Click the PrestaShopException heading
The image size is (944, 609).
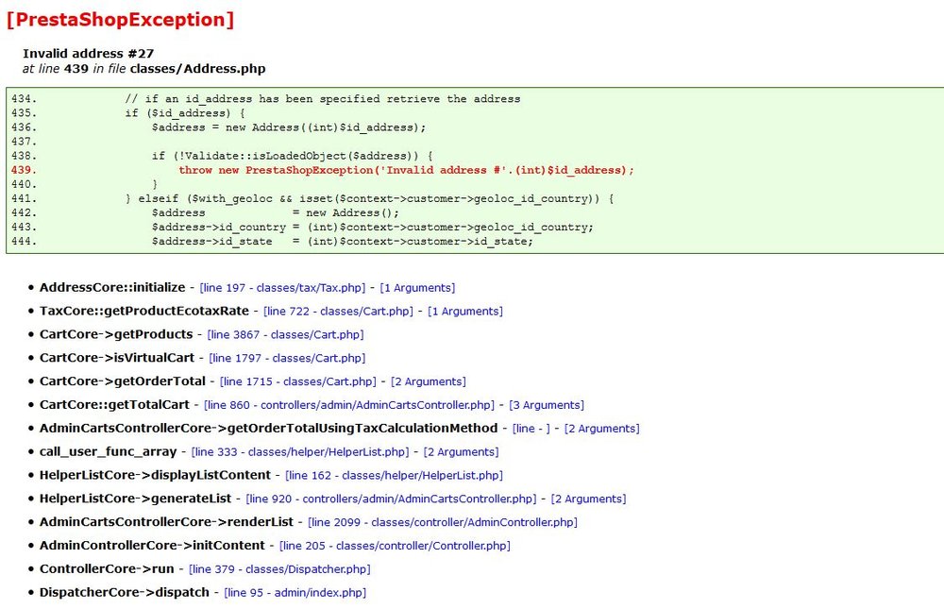pos(121,20)
